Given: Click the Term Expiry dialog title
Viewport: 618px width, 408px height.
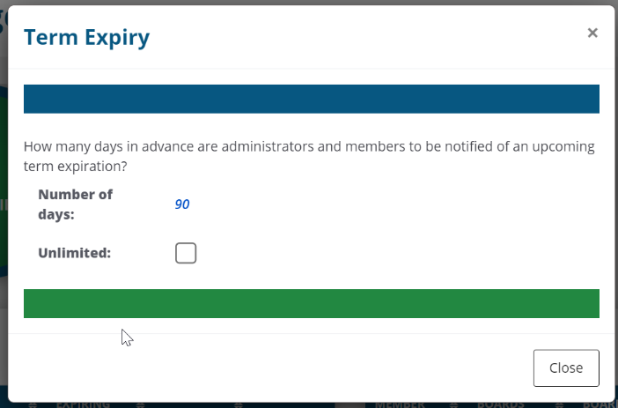Looking at the screenshot, I should [86, 37].
